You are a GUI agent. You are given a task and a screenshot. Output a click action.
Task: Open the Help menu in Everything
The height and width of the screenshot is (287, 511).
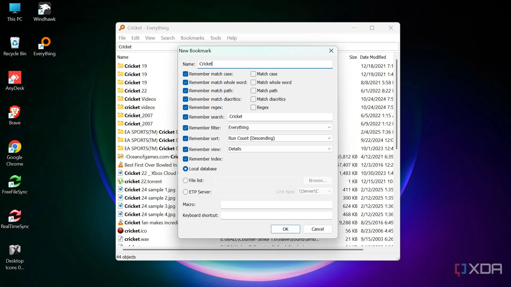232,38
